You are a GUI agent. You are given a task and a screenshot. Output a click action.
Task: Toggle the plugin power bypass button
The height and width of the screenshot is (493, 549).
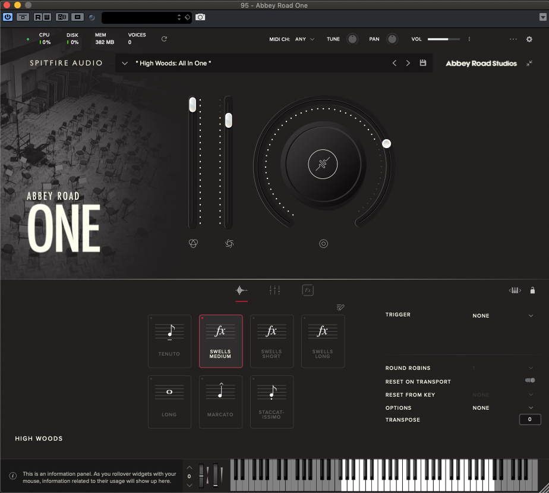click(8, 17)
